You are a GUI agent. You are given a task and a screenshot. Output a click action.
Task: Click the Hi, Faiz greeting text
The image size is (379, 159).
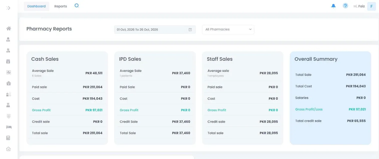pos(359,6)
